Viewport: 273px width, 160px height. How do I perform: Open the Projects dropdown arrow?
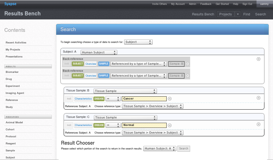click(x=238, y=14)
